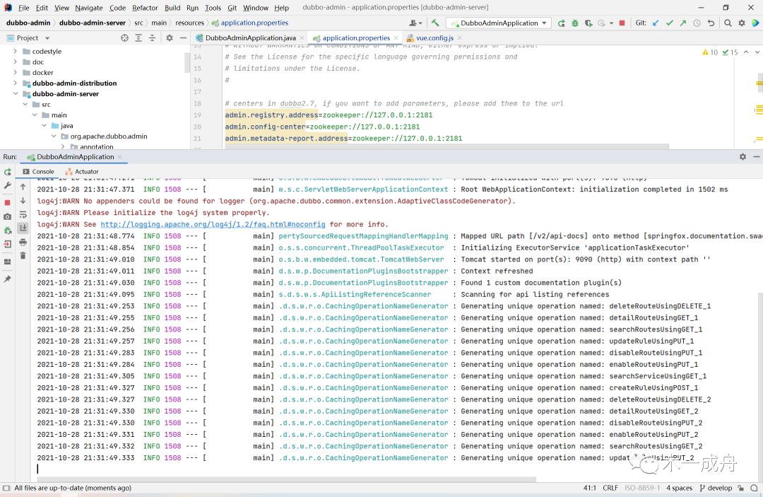Click the develop branch in the status bar
Screen dimensions: 763x497
[x=715, y=489]
